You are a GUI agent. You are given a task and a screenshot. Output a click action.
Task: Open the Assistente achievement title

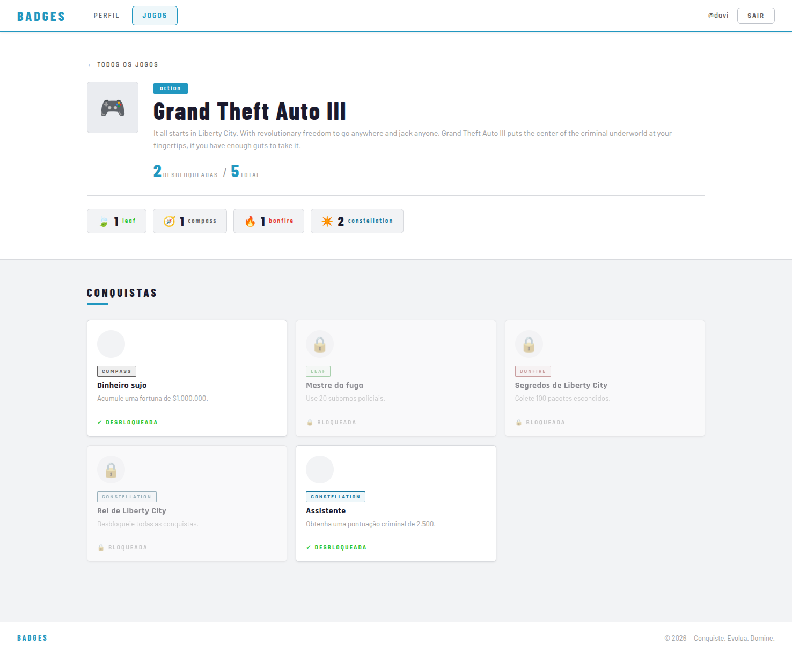326,511
